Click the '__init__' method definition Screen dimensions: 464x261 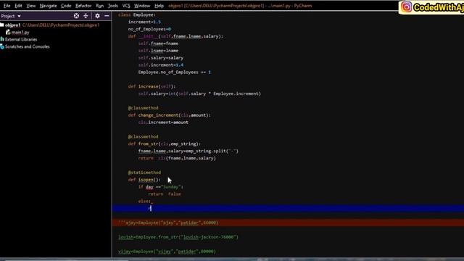coord(175,36)
